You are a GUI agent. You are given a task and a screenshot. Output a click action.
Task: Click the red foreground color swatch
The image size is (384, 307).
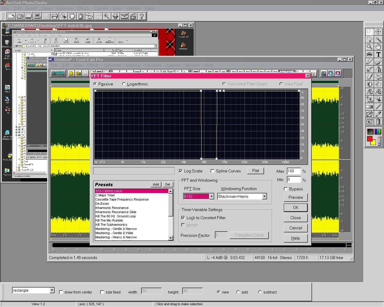[370, 139]
